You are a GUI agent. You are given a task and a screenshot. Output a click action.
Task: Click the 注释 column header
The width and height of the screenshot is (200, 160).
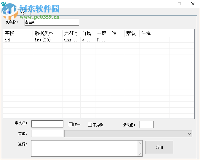point(154,33)
